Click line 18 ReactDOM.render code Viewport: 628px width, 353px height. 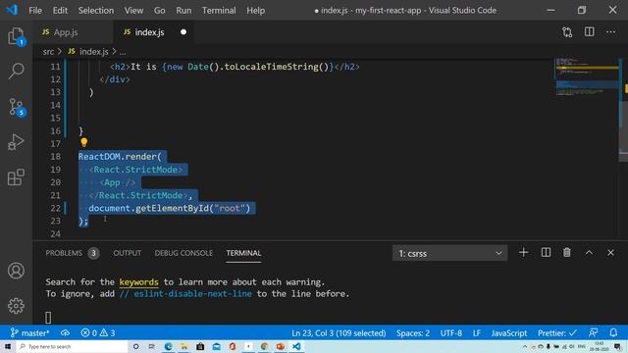(120, 157)
